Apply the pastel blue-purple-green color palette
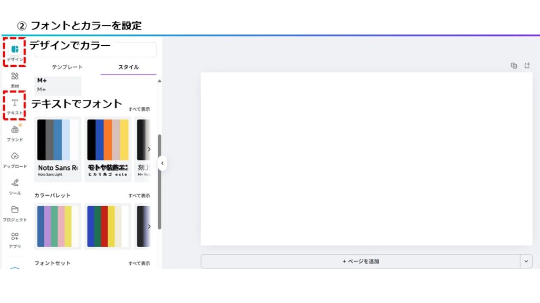The width and height of the screenshot is (540, 303). (x=58, y=226)
